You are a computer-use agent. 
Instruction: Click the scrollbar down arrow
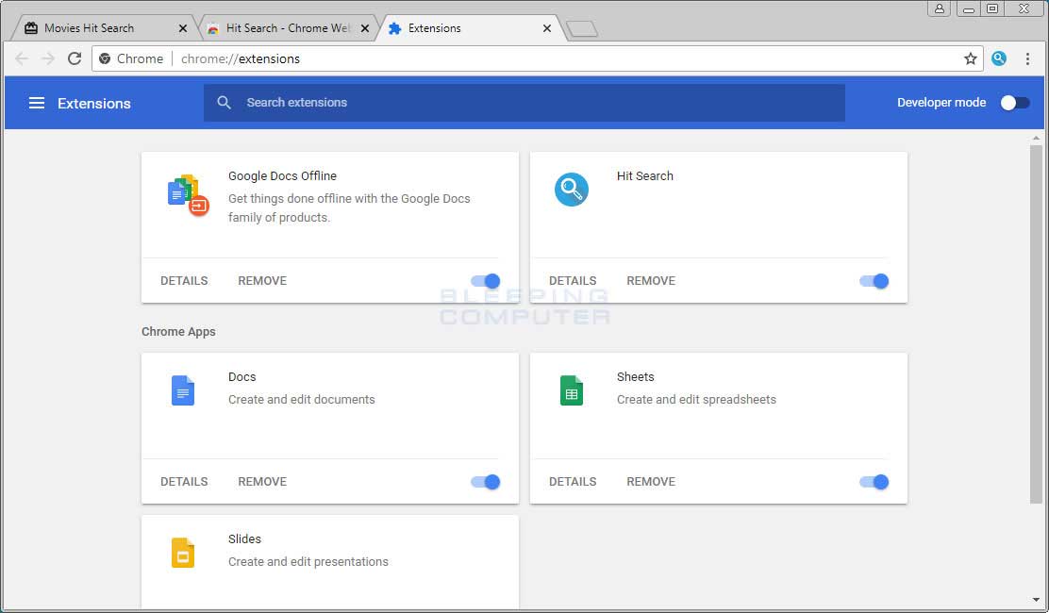click(x=1037, y=600)
